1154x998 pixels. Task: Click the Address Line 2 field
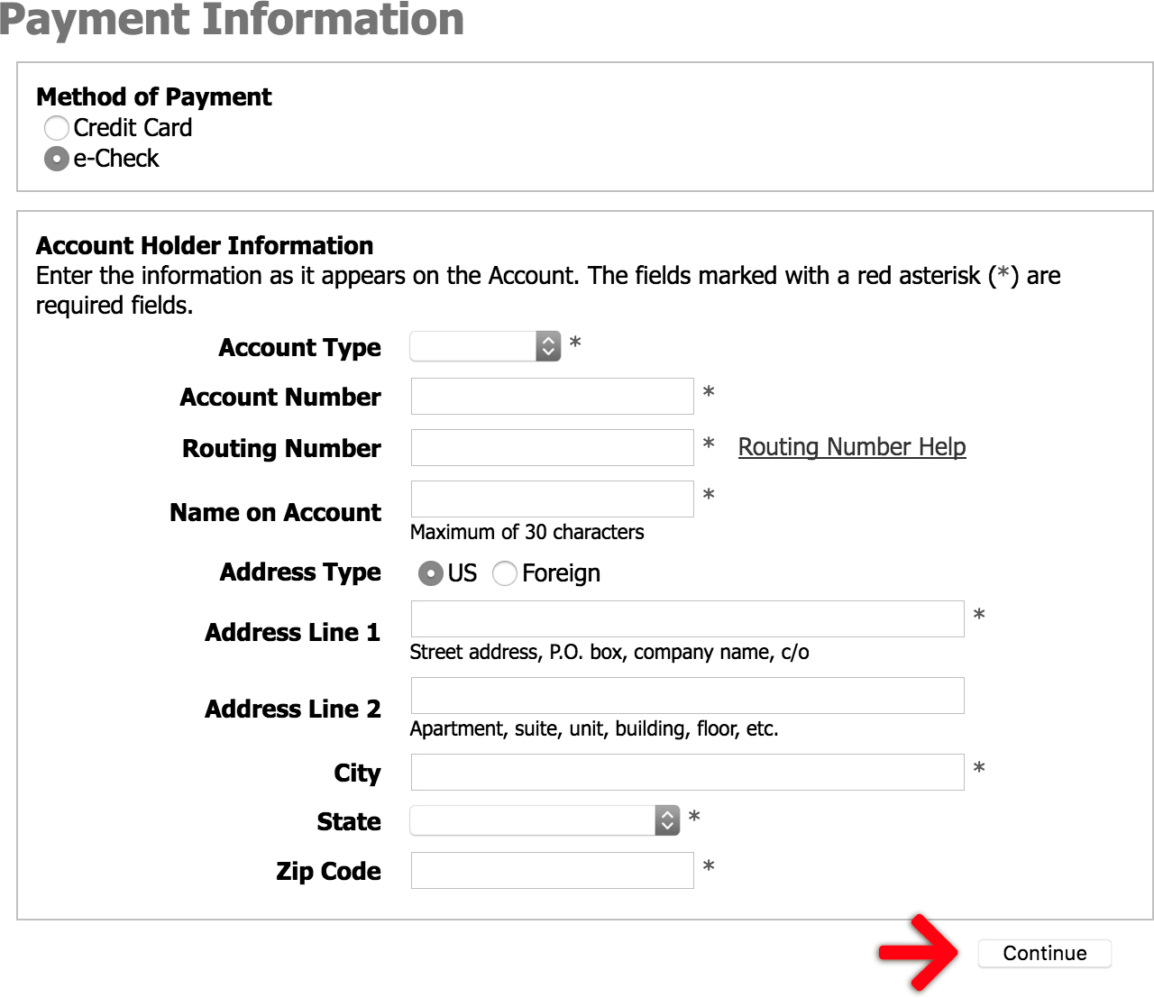688,696
